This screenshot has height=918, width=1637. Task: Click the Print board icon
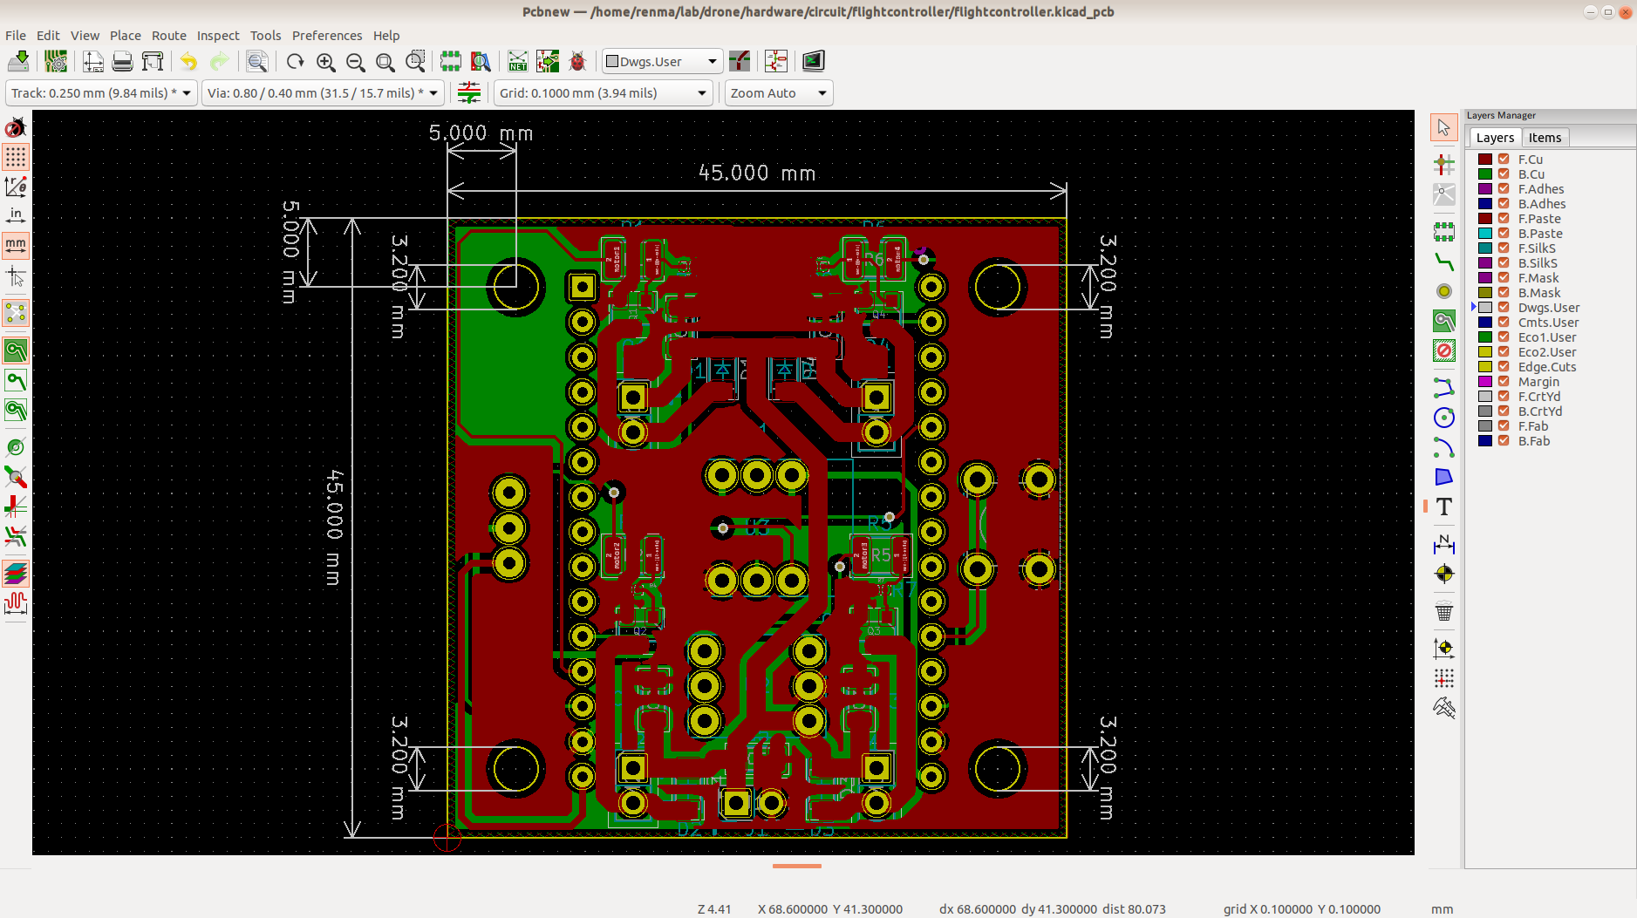123,62
